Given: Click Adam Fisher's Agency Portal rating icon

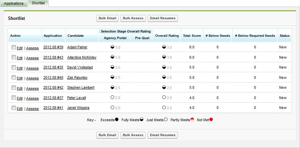Looking at the screenshot, I should [x=112, y=47].
